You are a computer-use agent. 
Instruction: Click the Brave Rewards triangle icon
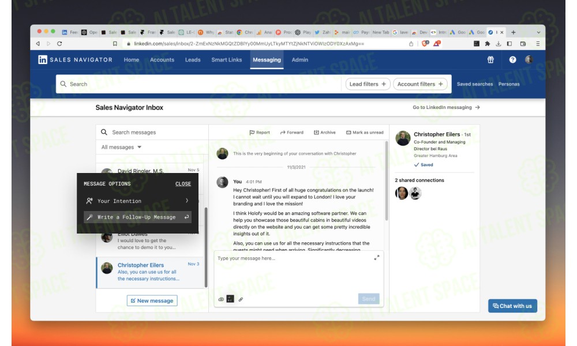437,43
